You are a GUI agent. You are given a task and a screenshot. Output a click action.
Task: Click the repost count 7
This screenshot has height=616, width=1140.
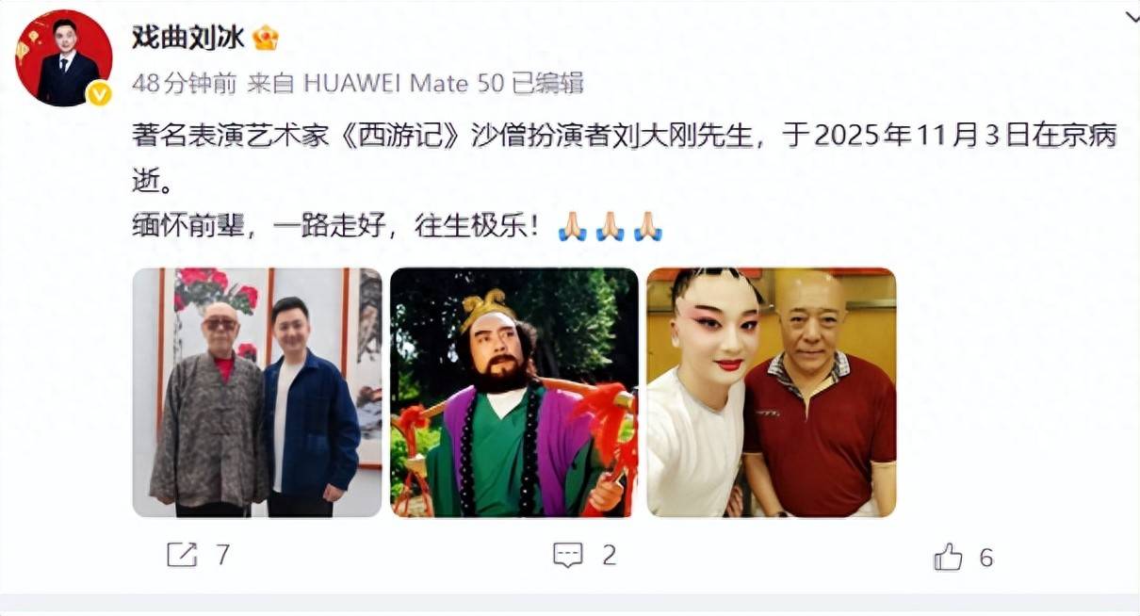pyautogui.click(x=222, y=555)
